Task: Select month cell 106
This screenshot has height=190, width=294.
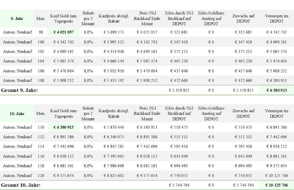Action: point(41,71)
